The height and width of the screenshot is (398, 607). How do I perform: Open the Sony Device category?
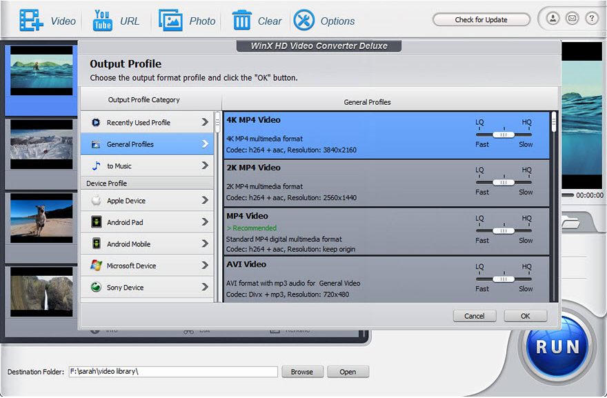pyautogui.click(x=147, y=287)
